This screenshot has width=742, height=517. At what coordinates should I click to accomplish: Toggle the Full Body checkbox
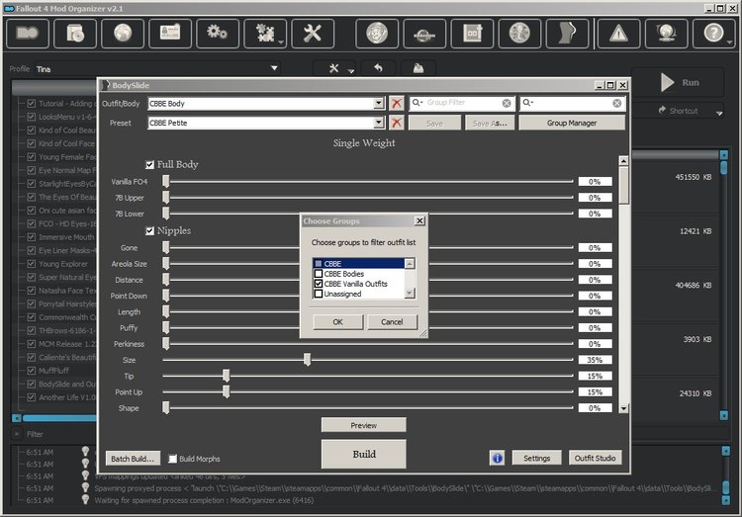149,165
